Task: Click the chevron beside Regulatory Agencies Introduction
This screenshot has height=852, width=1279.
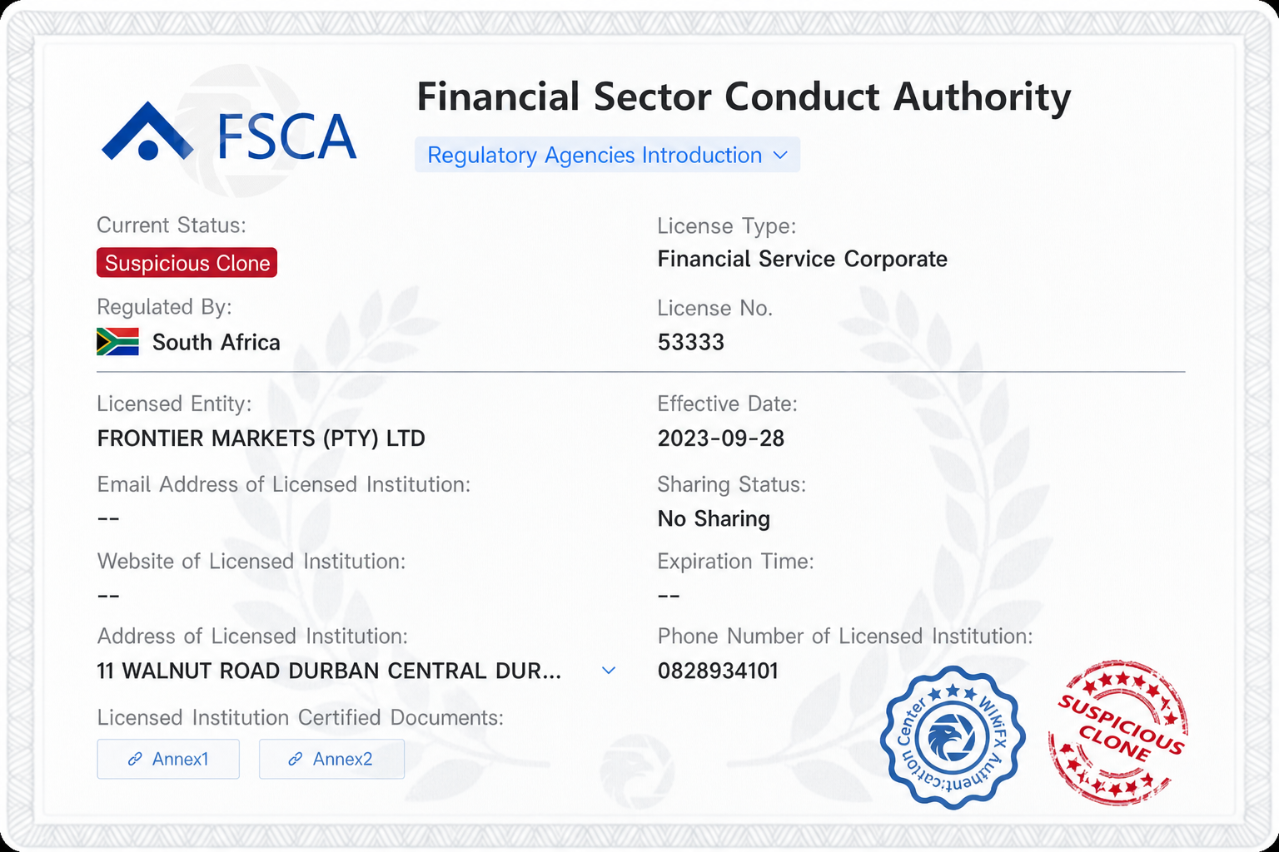Action: pos(780,156)
